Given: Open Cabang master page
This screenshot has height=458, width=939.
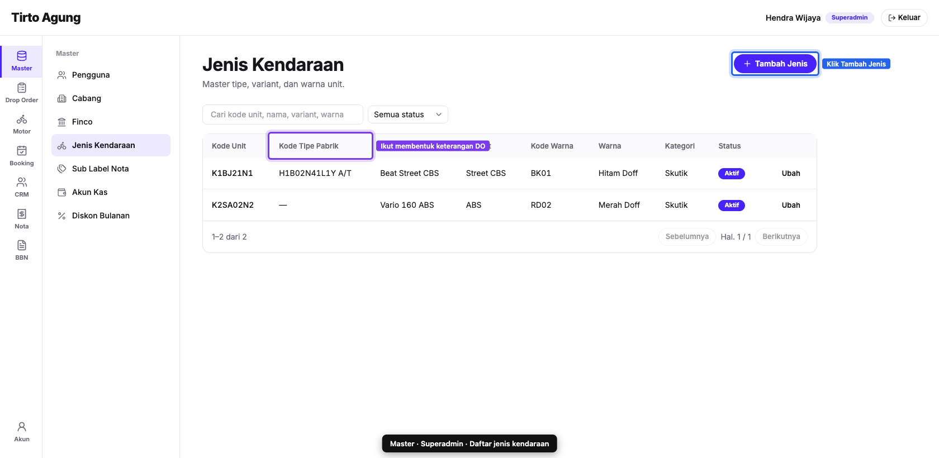Looking at the screenshot, I should click(111, 98).
